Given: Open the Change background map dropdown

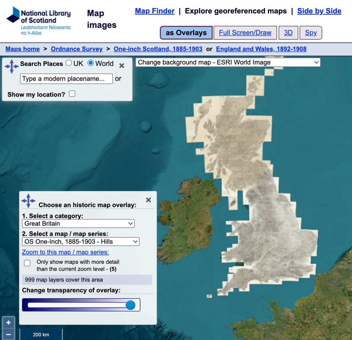Looking at the screenshot, I should [228, 62].
